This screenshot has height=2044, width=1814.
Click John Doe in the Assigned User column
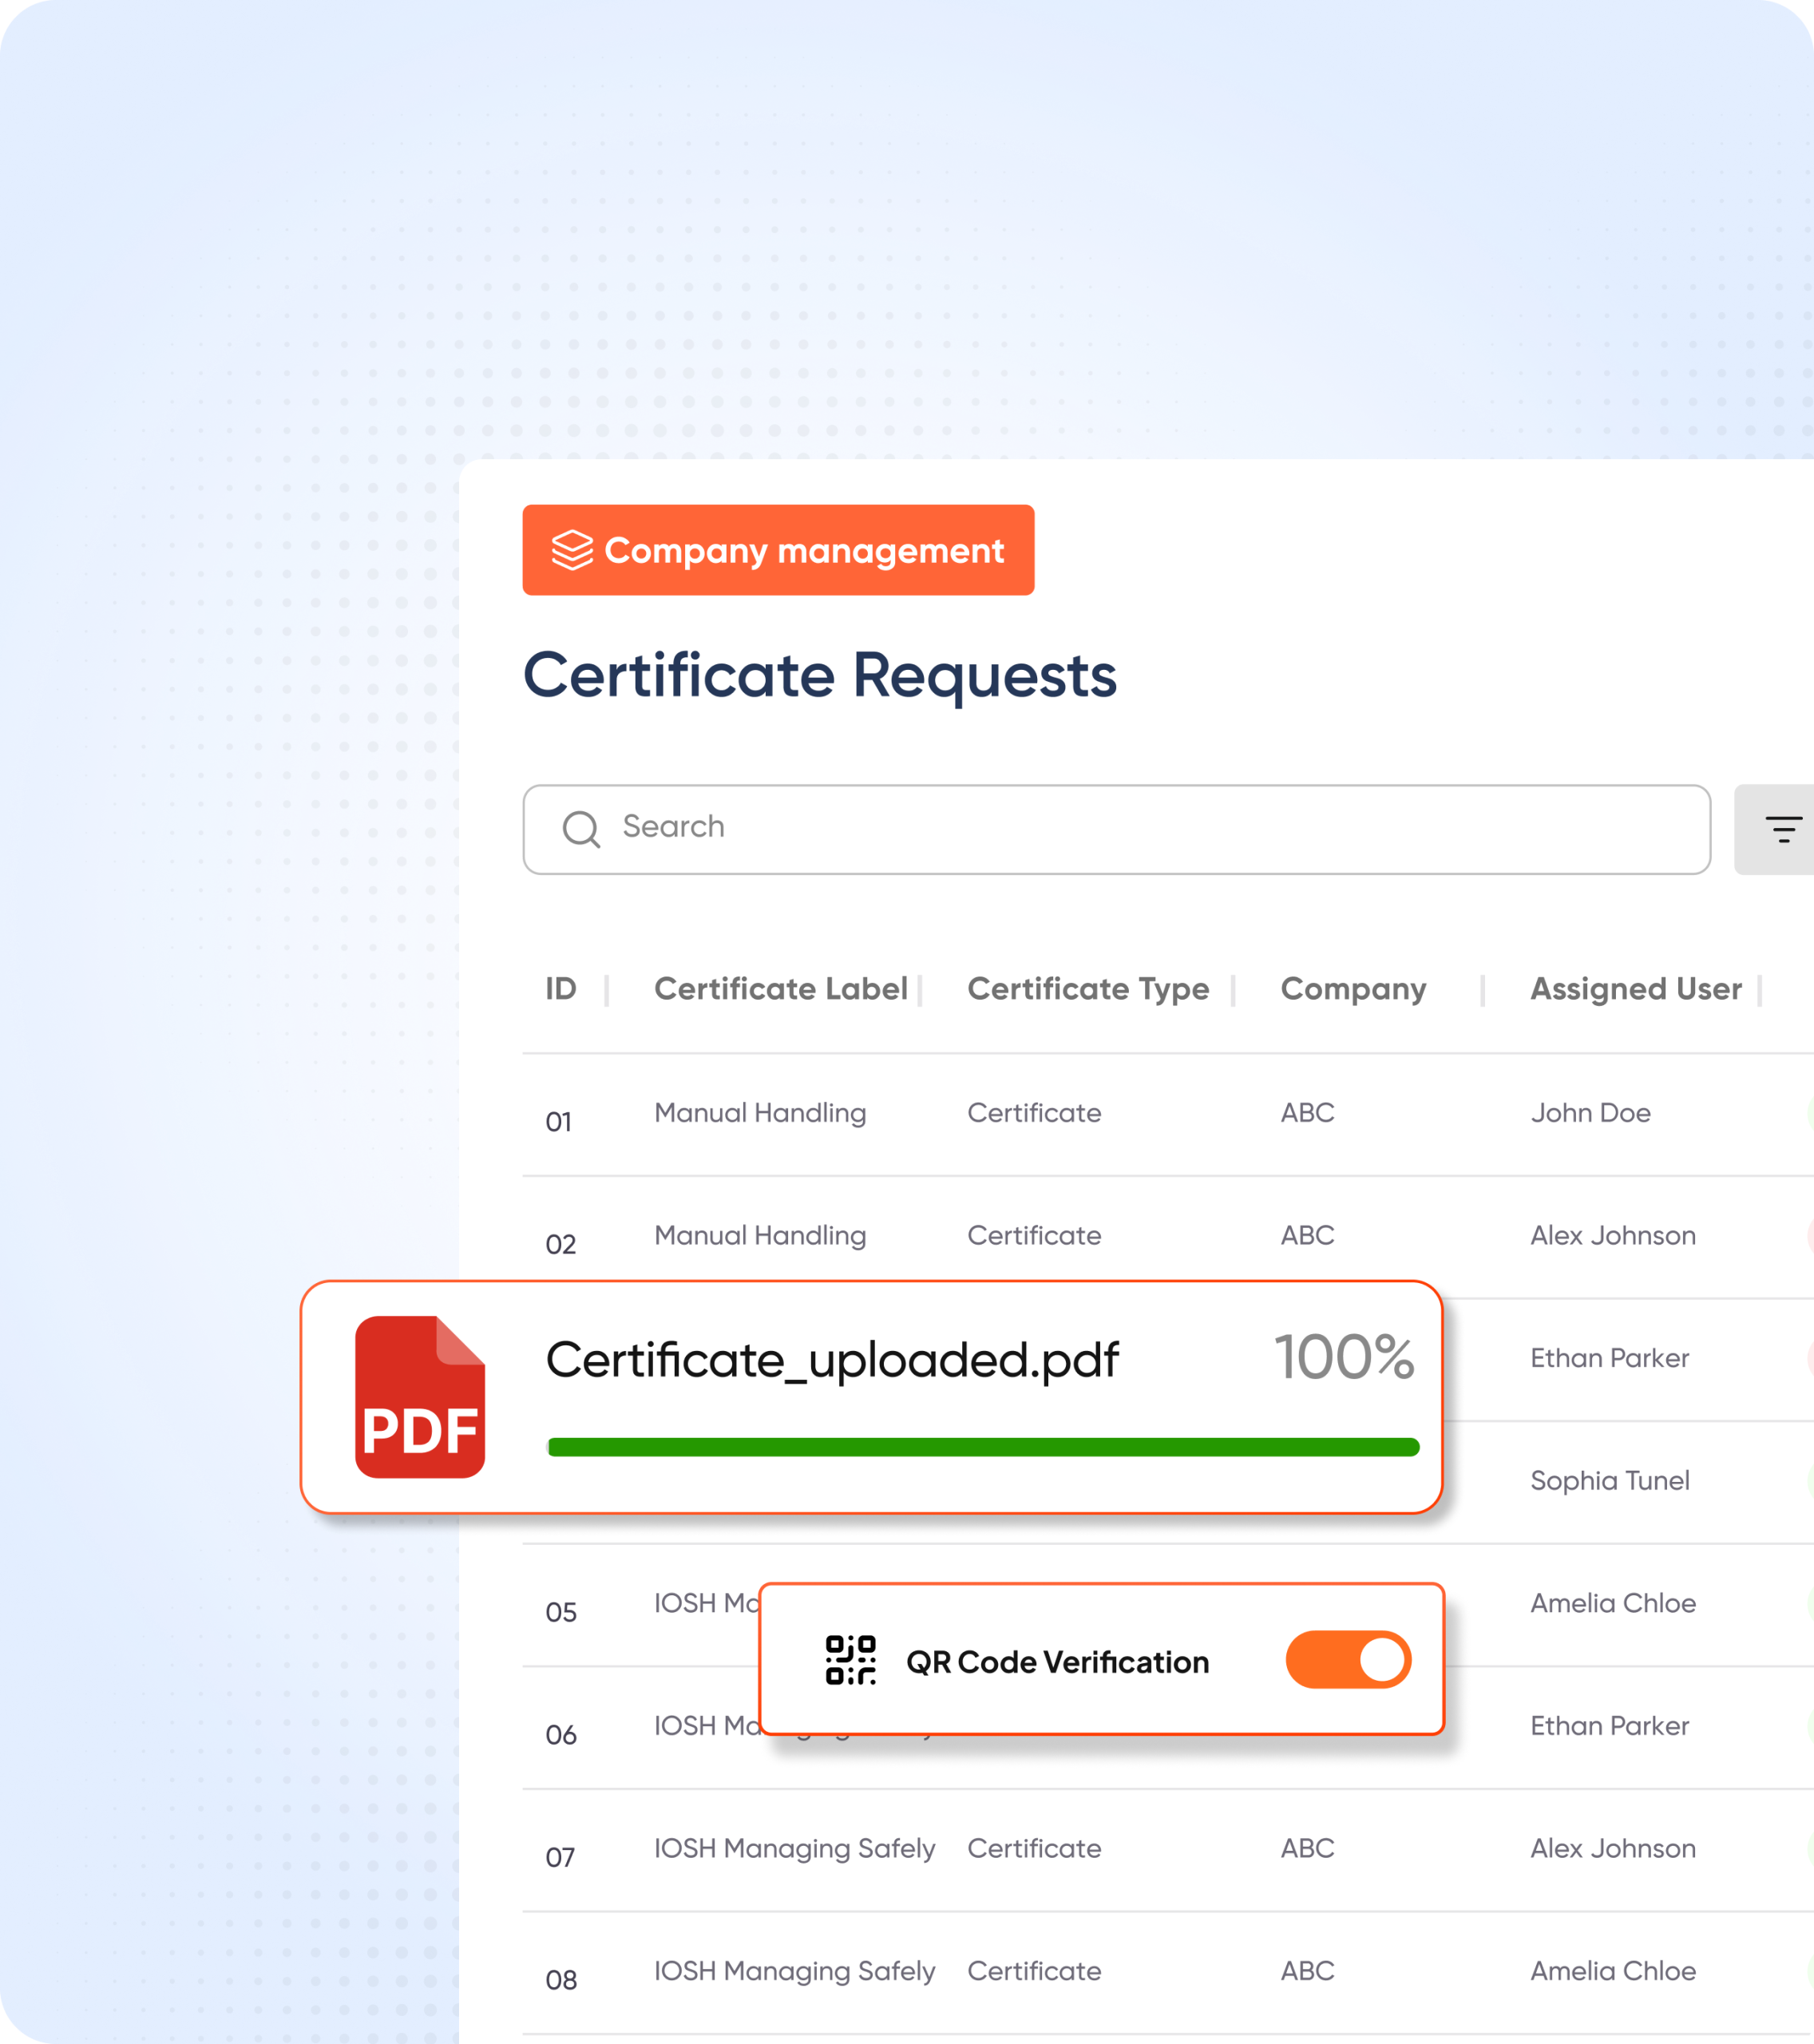pos(1590,1113)
